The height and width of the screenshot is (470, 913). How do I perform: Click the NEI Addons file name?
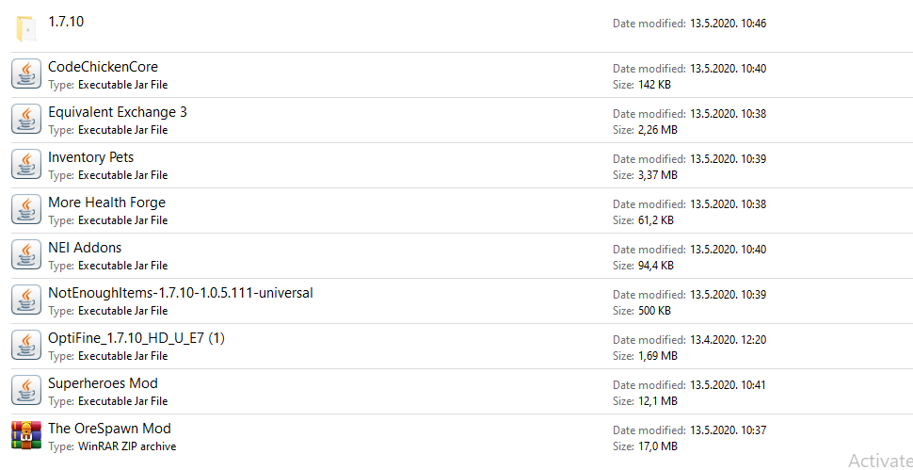[x=85, y=248]
